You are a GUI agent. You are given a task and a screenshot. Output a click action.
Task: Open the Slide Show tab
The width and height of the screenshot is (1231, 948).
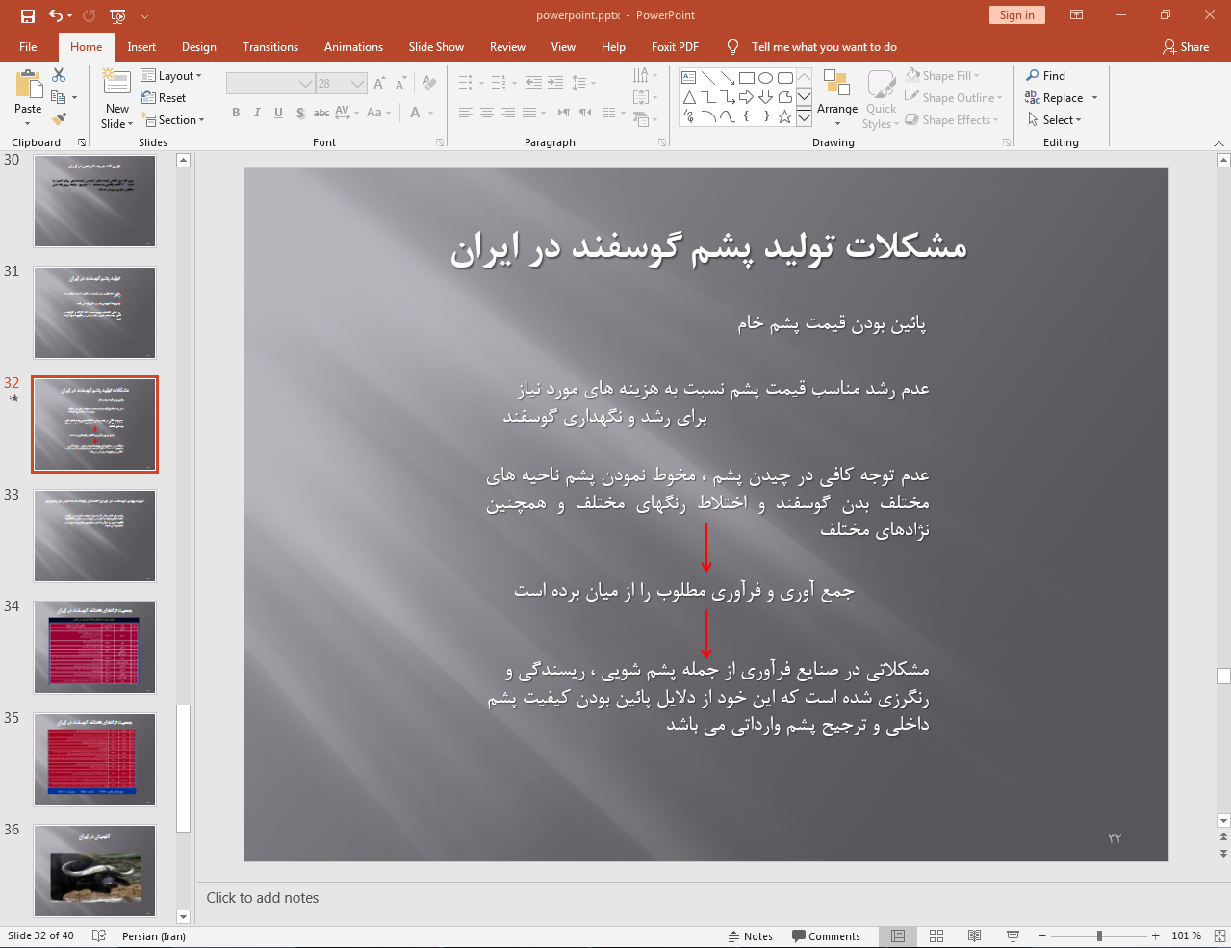436,47
